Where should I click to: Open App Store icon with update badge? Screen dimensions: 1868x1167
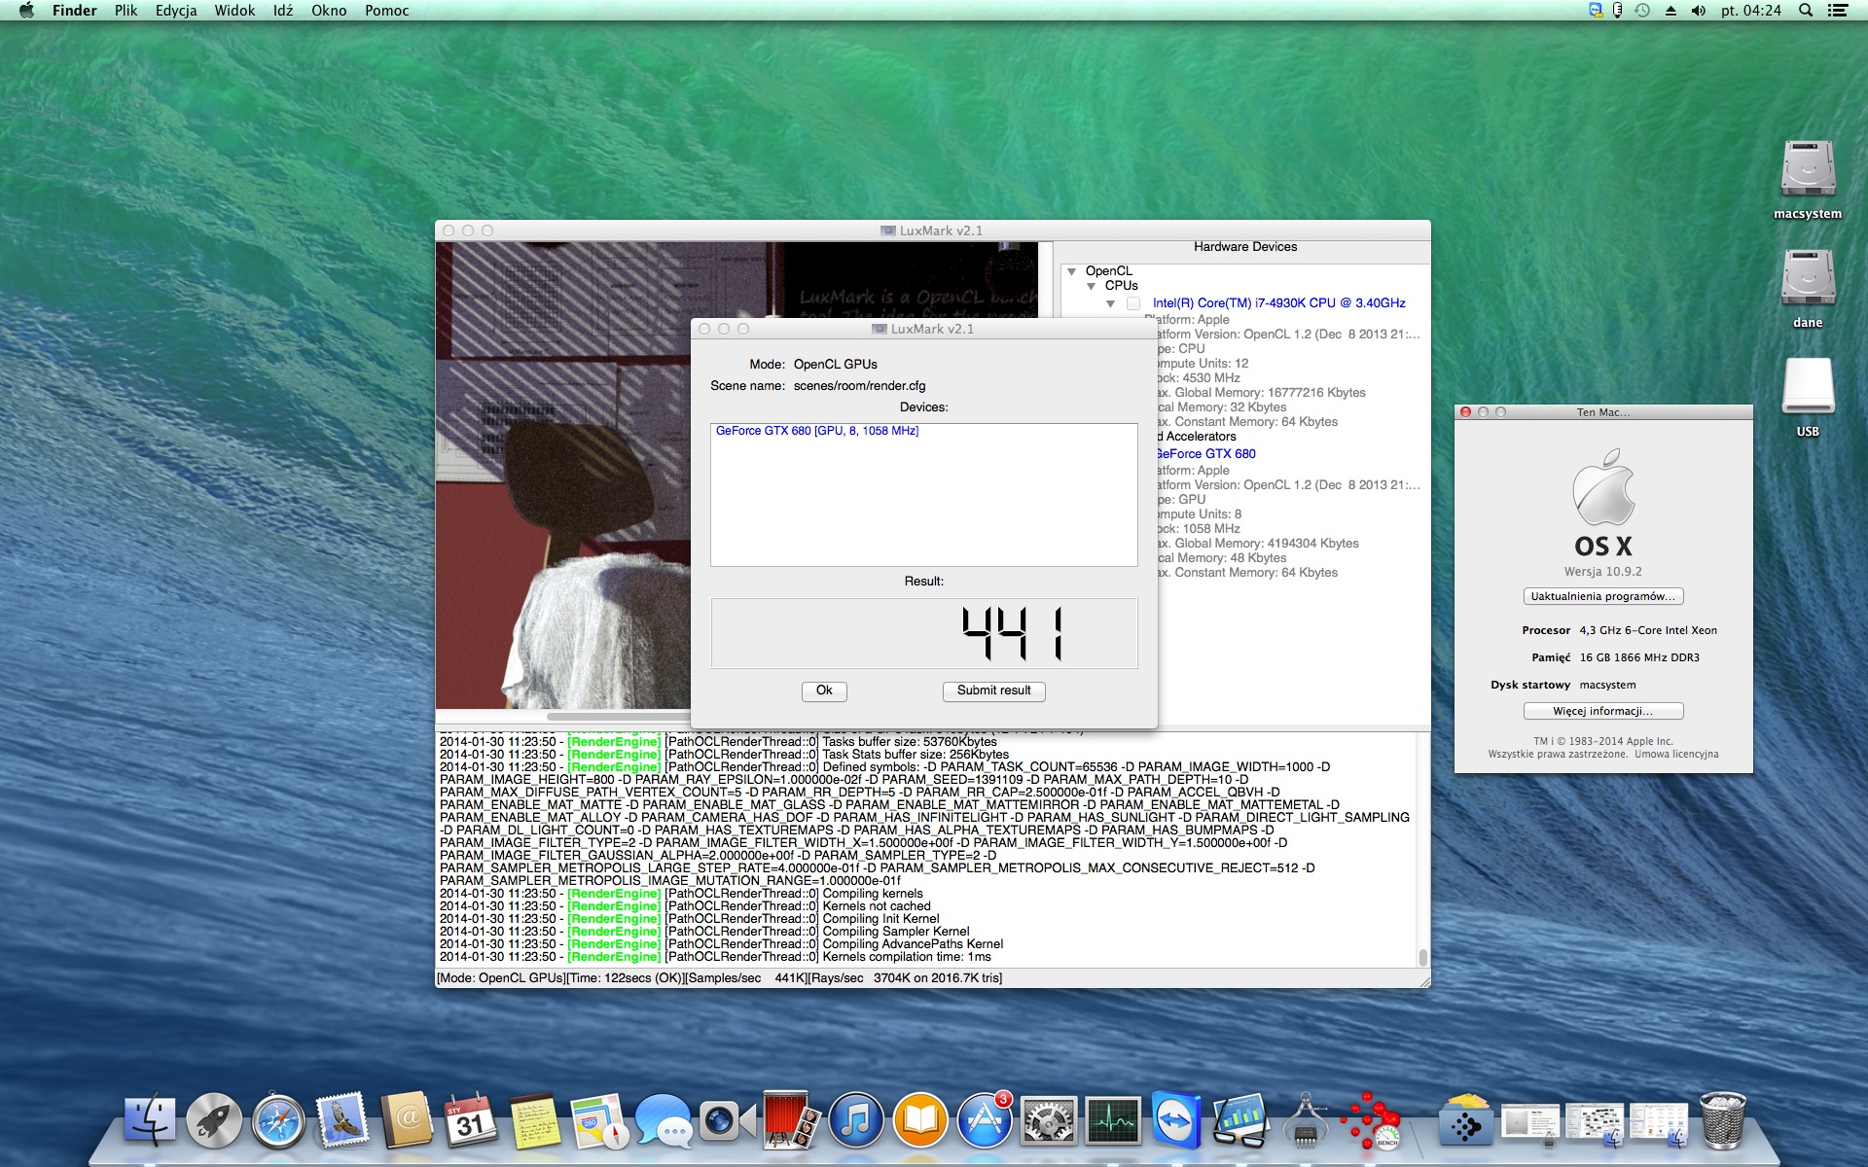(985, 1121)
